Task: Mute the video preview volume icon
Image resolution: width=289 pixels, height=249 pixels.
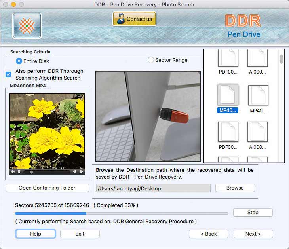Action: [13, 172]
